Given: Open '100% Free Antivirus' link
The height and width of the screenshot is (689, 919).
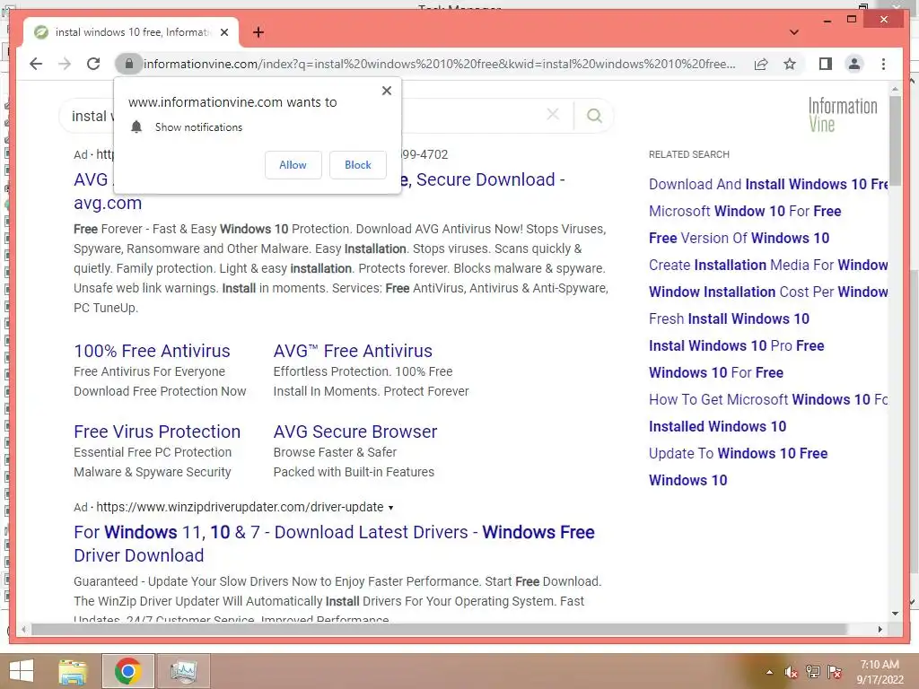Looking at the screenshot, I should coord(152,351).
